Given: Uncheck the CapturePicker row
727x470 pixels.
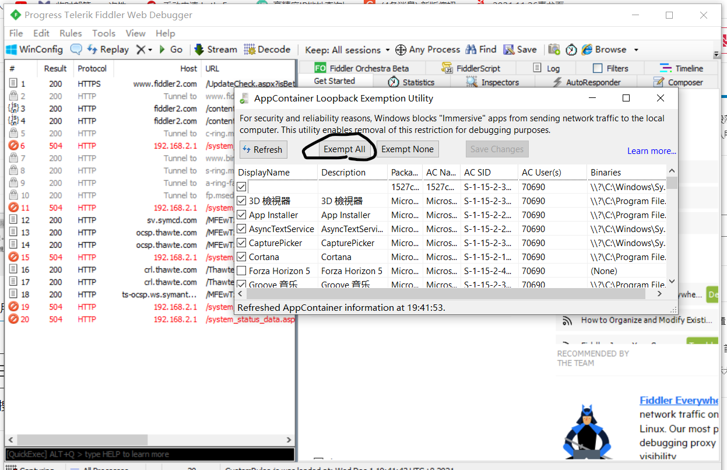Looking at the screenshot, I should (x=242, y=243).
